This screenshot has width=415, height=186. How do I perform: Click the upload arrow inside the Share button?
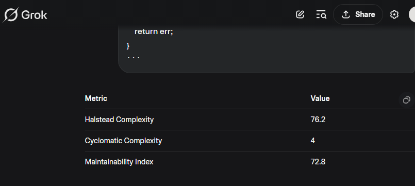click(x=345, y=14)
